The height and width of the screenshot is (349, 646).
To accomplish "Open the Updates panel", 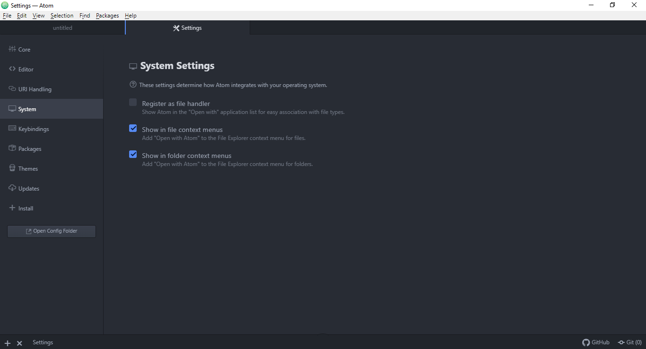I will point(52,188).
